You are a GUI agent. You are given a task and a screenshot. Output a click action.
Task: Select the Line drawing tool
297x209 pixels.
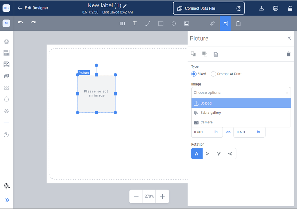pos(148,24)
